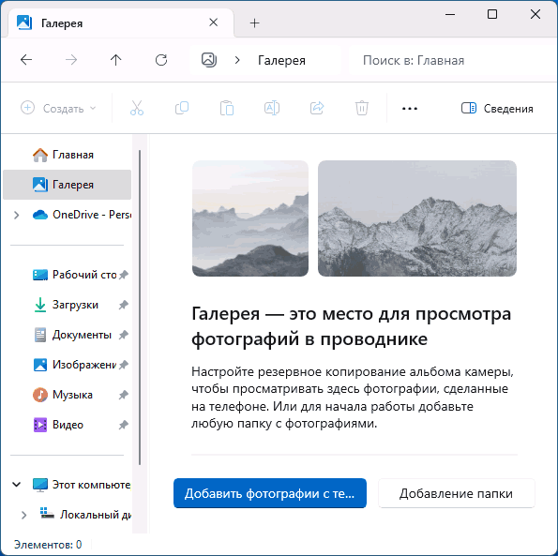
Task: Collapse the Этот компьютер tree node
Action: click(16, 485)
